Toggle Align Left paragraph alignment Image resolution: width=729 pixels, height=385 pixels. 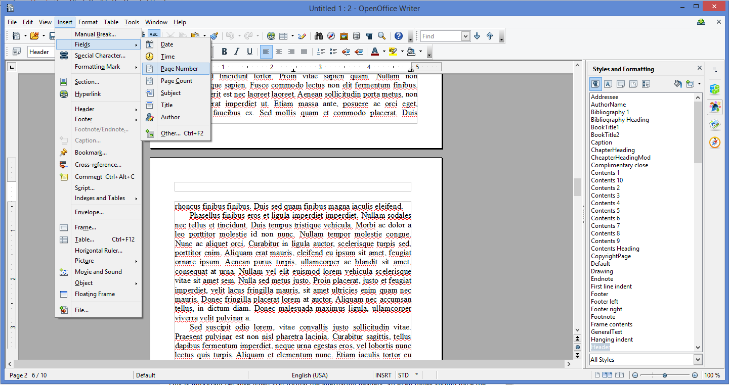pos(266,52)
